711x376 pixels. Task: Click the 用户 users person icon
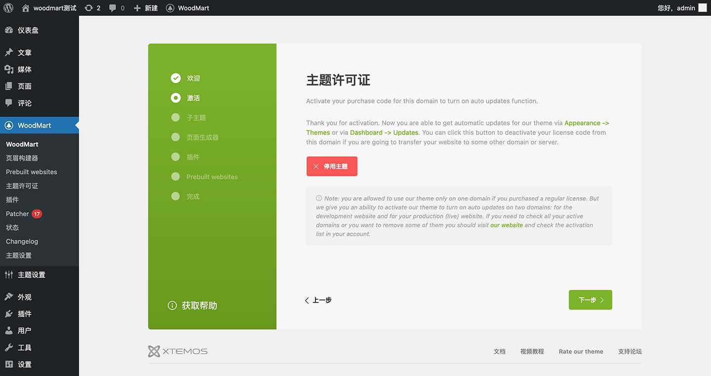coord(9,331)
